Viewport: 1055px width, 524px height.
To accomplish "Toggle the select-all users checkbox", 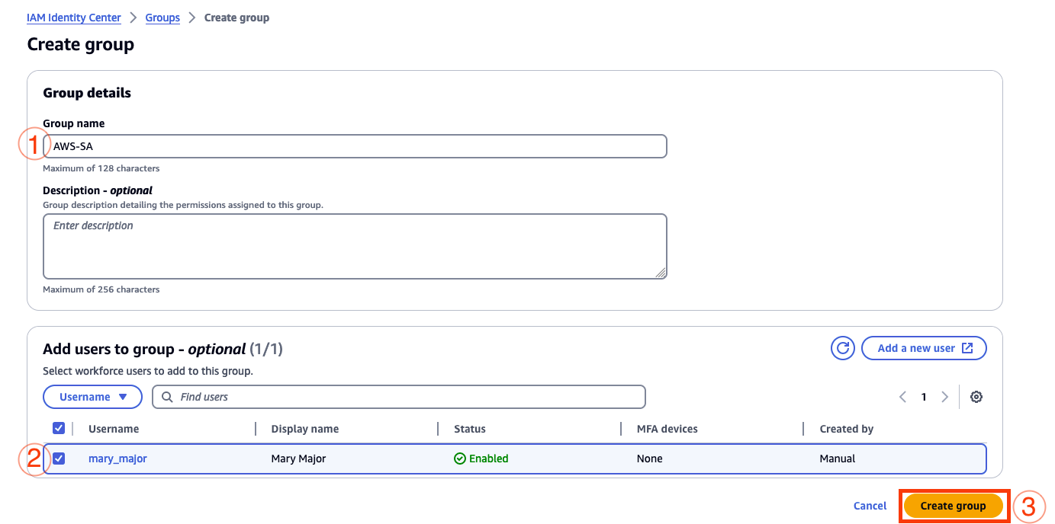I will pos(59,428).
